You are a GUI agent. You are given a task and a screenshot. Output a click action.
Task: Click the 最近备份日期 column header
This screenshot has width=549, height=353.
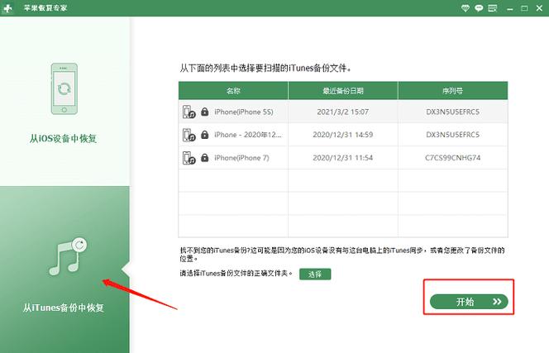click(x=343, y=91)
